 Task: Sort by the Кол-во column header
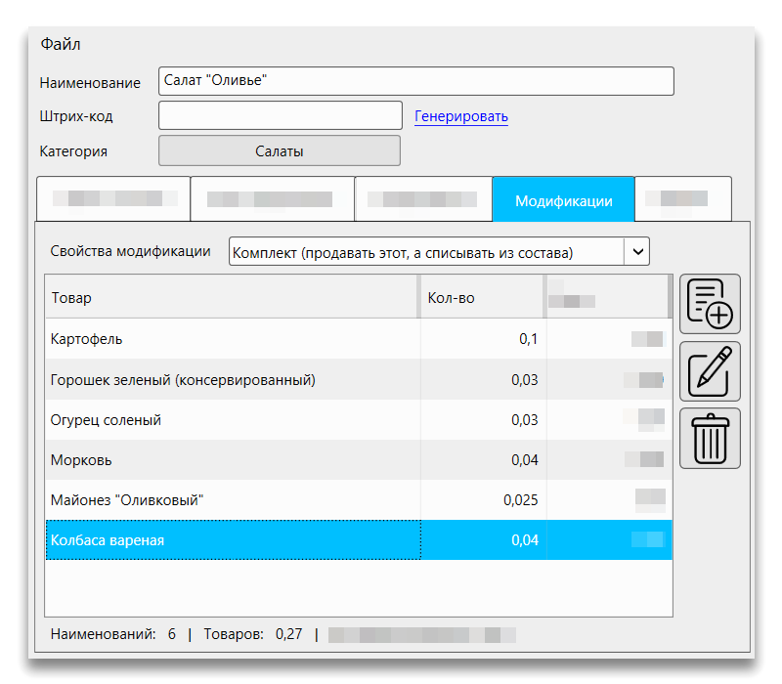pos(481,297)
